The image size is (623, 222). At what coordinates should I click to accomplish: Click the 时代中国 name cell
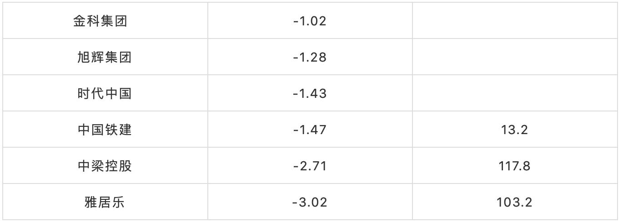[104, 93]
